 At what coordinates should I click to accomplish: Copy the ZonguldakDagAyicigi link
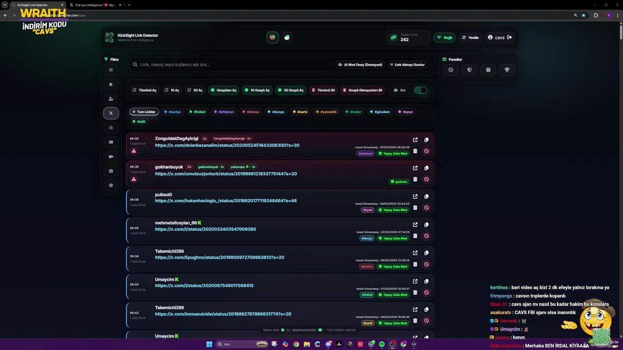(x=426, y=140)
